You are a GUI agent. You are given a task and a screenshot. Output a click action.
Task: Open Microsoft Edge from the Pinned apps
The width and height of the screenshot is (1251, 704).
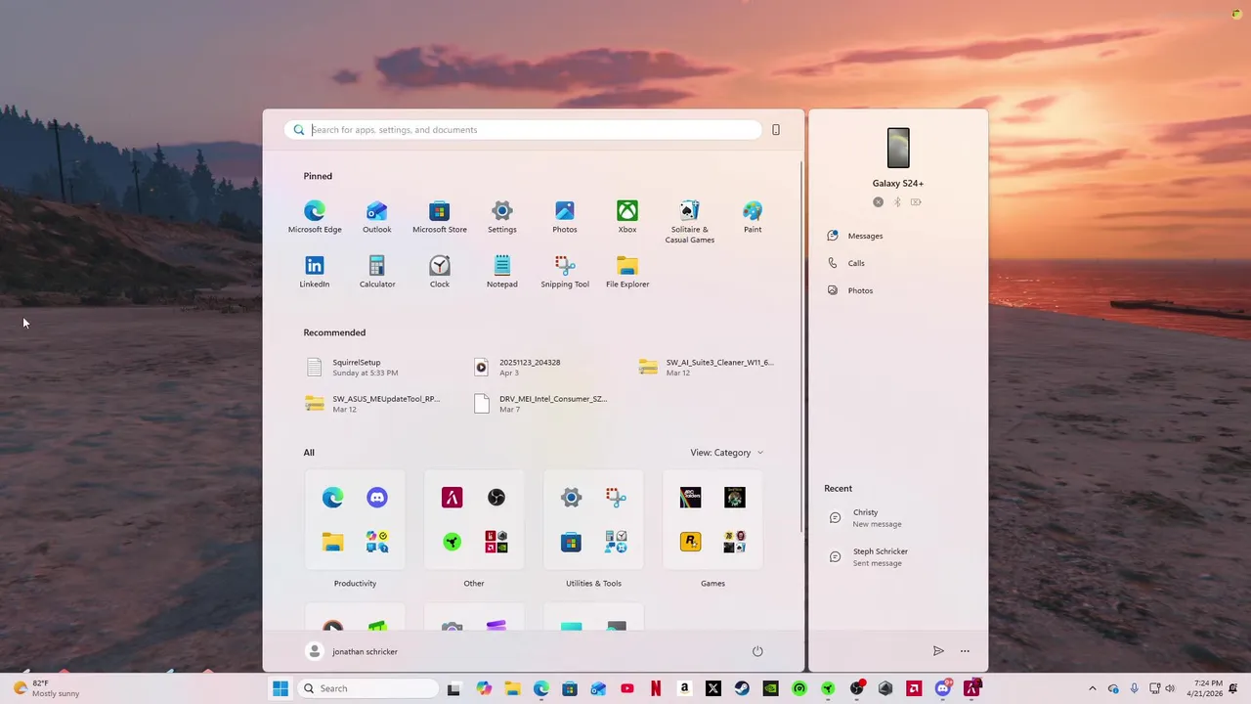click(315, 217)
